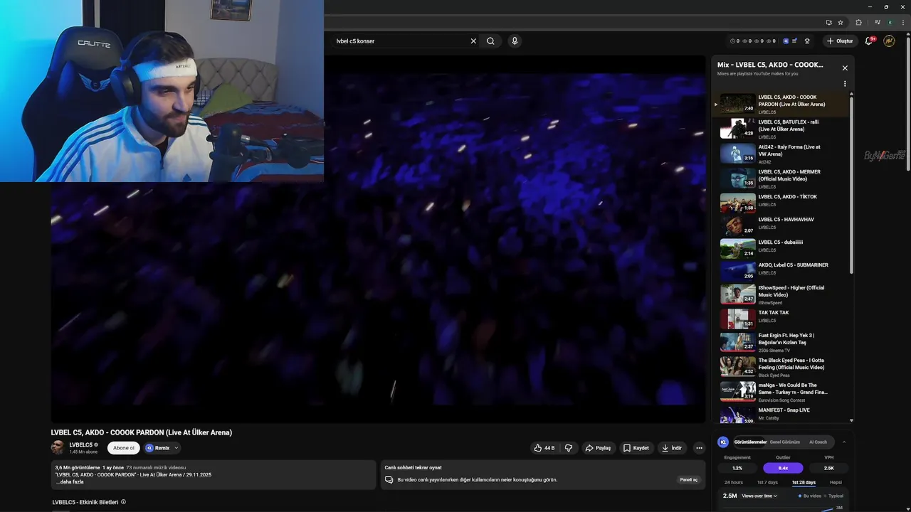Select the 24 hours range tab

pyautogui.click(x=734, y=482)
